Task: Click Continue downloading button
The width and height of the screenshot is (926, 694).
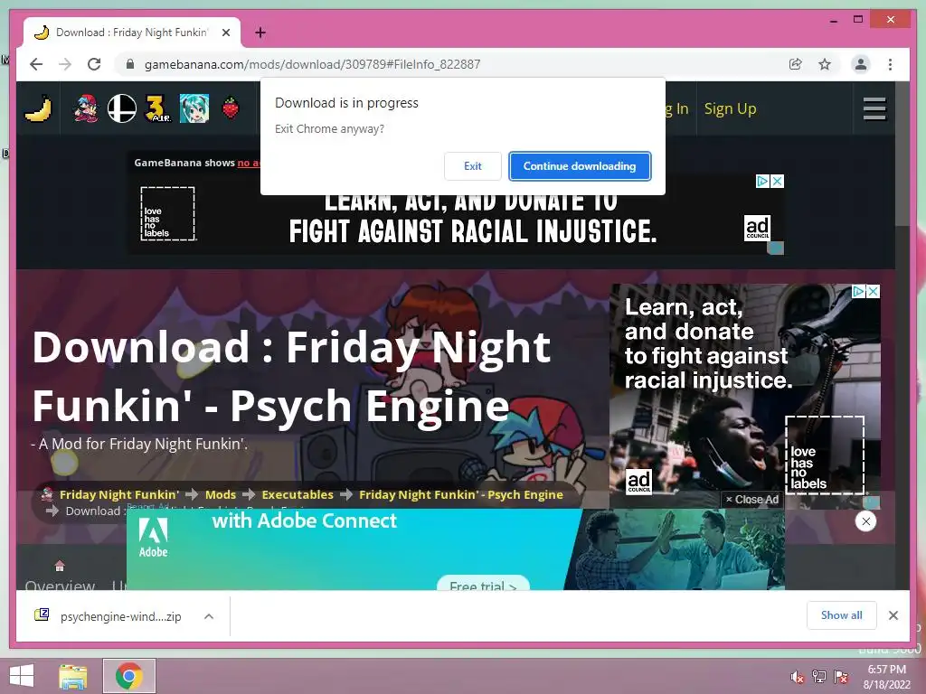Action: coord(580,166)
